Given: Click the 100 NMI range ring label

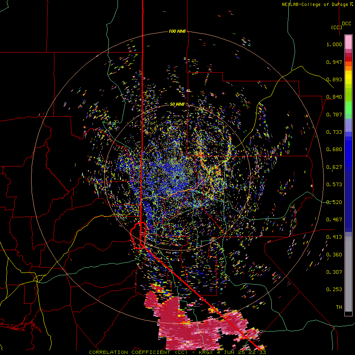Looking at the screenshot, I should tap(177, 31).
